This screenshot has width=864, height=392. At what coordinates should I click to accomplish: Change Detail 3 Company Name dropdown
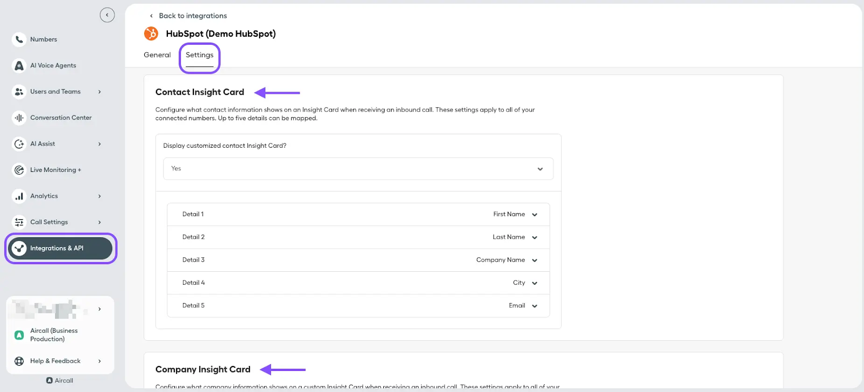click(x=507, y=260)
